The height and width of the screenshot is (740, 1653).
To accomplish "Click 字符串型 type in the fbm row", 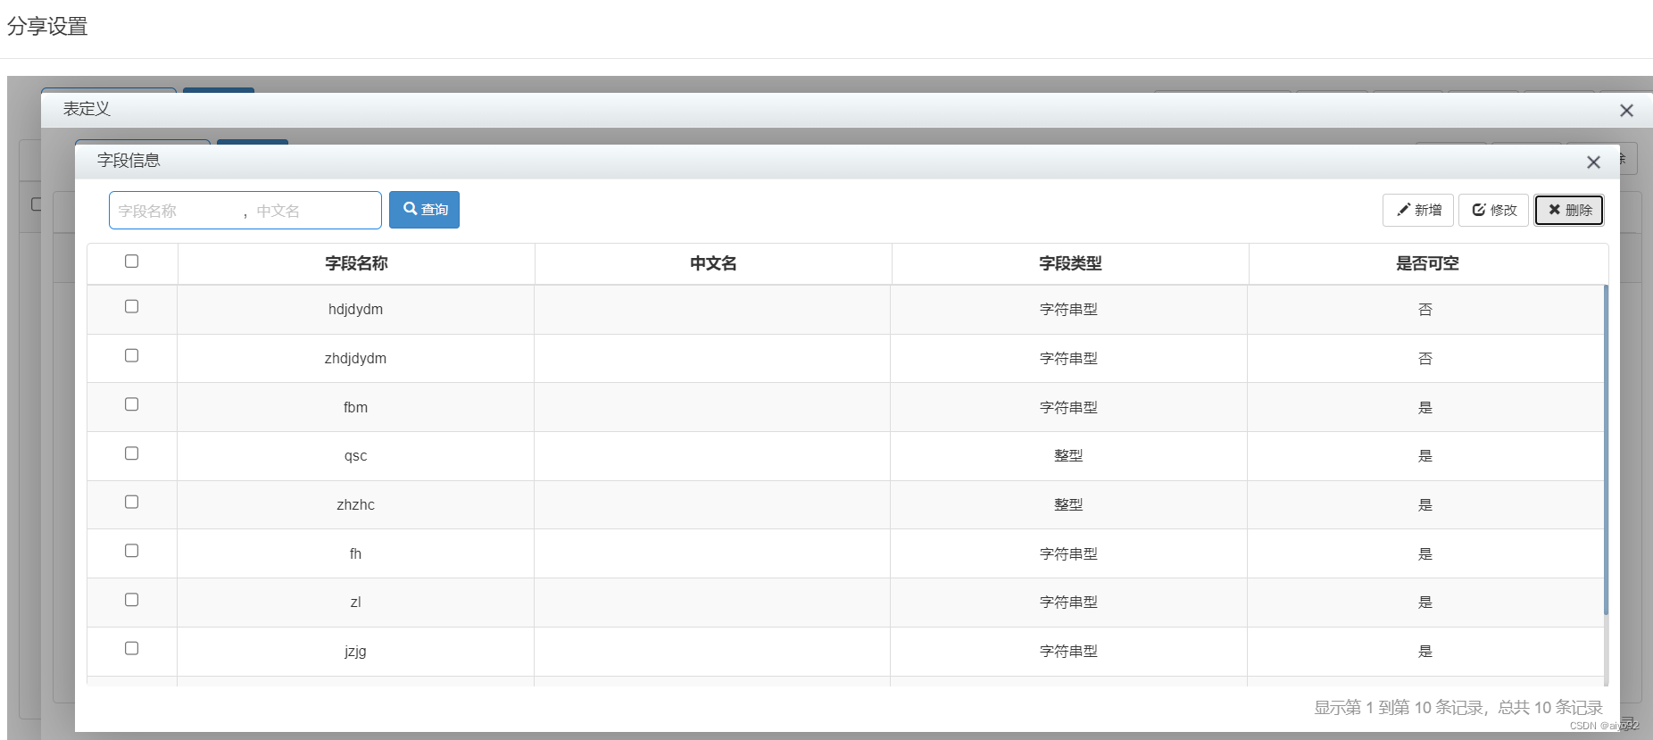I will (x=1068, y=407).
